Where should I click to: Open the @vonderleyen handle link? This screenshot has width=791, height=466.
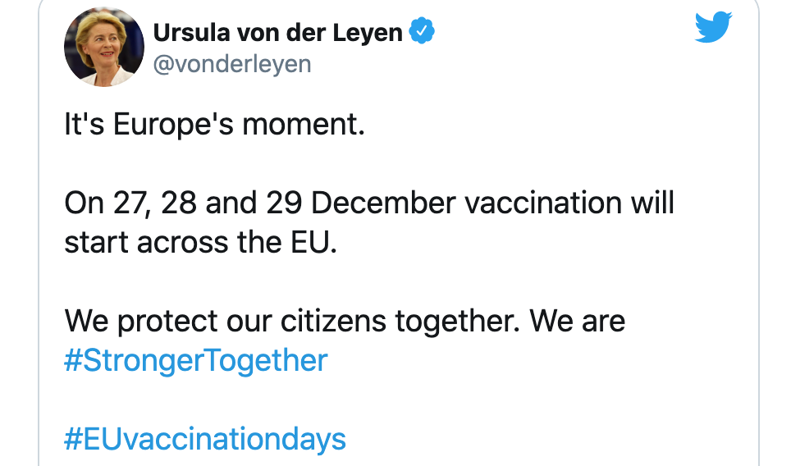pyautogui.click(x=232, y=64)
